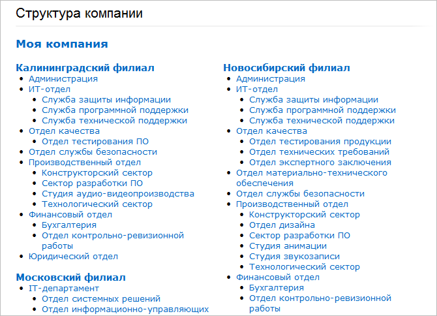Open Новосибирский филиал branch link
The image size is (437, 316).
pos(286,68)
